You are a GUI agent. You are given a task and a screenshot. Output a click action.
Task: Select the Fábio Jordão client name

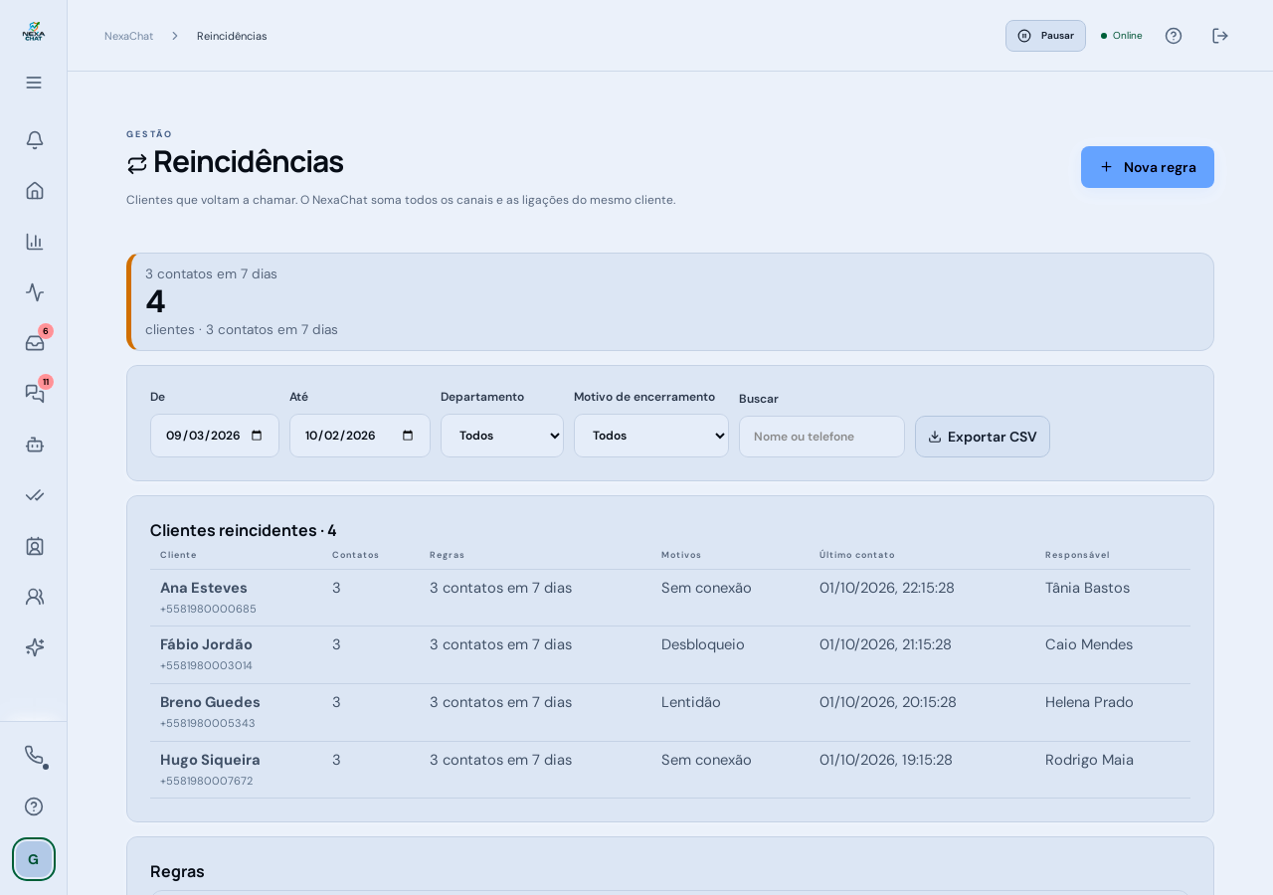pos(206,644)
